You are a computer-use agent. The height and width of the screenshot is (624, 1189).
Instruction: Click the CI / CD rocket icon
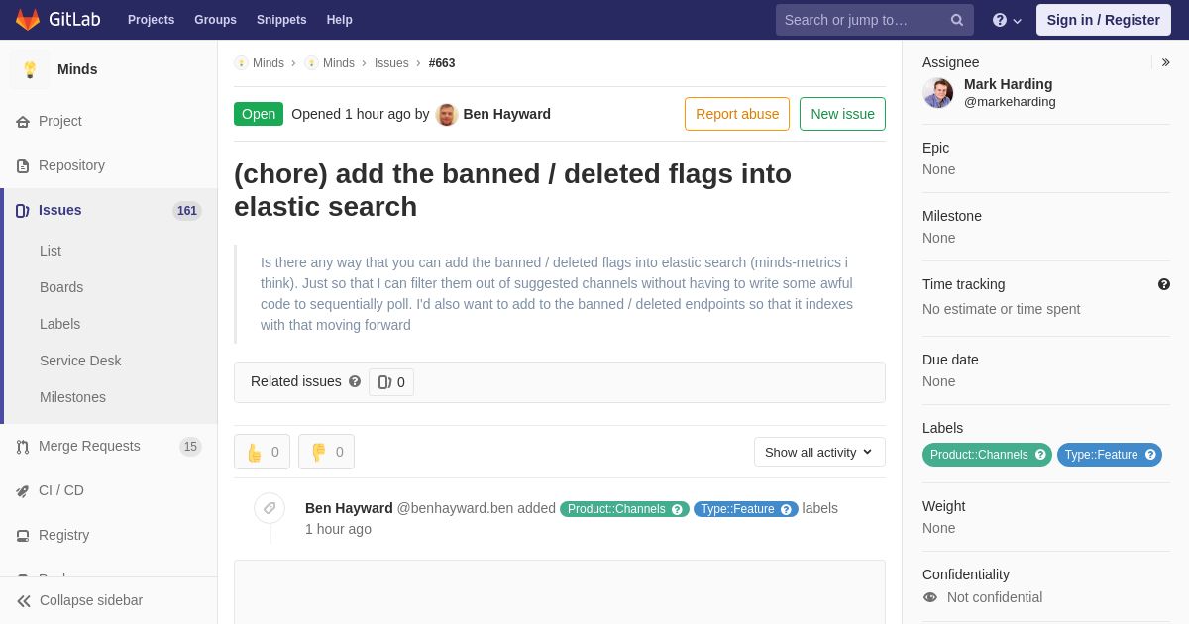(x=23, y=491)
